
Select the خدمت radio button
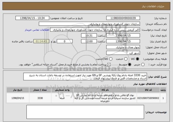tap(126, 59)
